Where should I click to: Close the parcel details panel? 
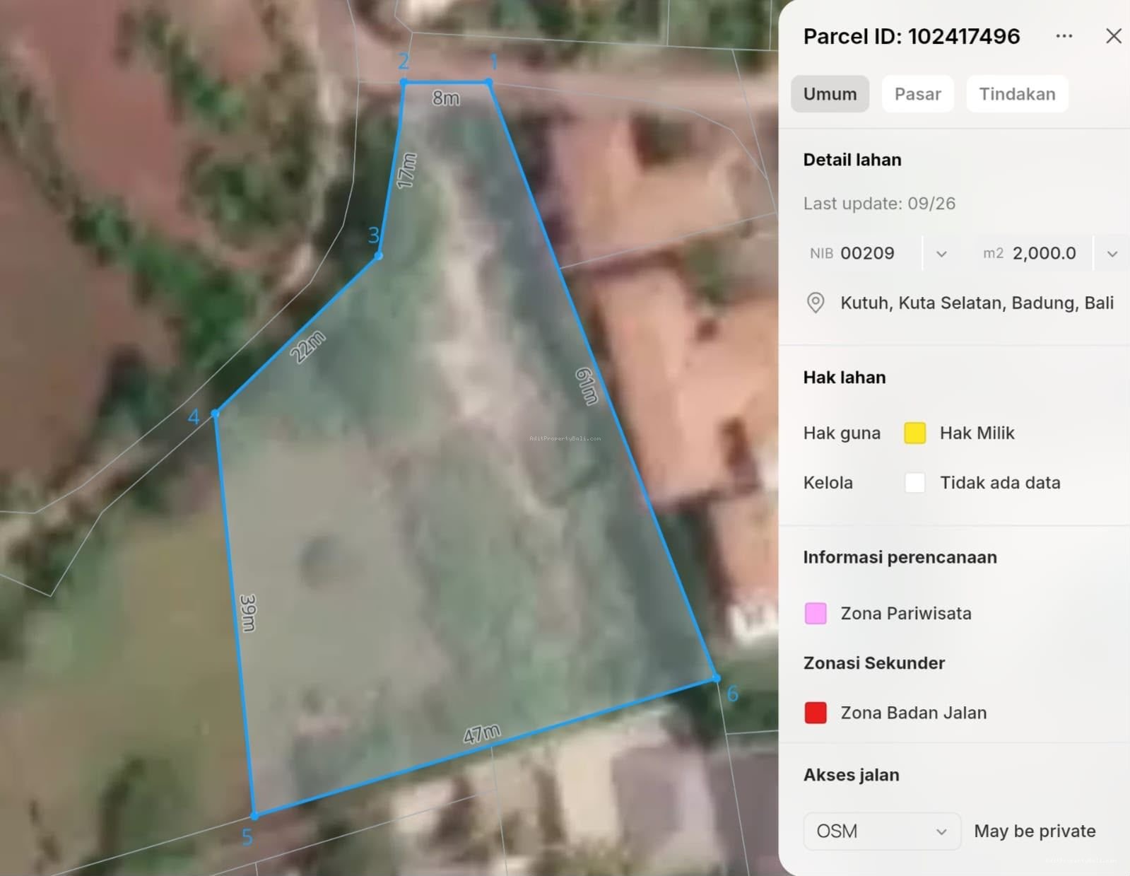[x=1114, y=36]
